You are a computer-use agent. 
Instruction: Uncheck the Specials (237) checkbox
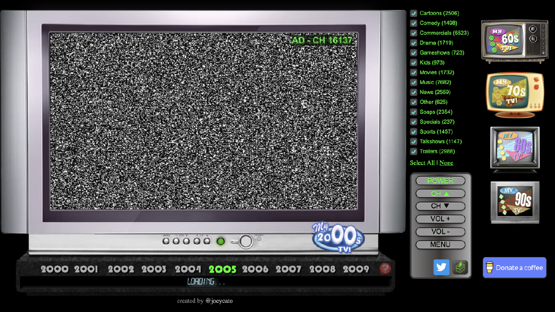414,122
